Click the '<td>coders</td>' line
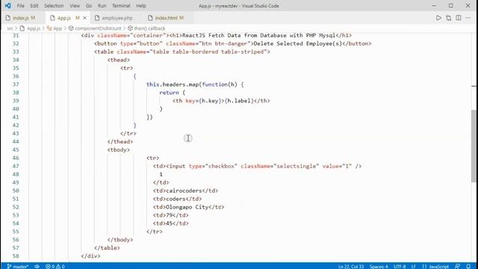The image size is (478, 269). click(177, 199)
